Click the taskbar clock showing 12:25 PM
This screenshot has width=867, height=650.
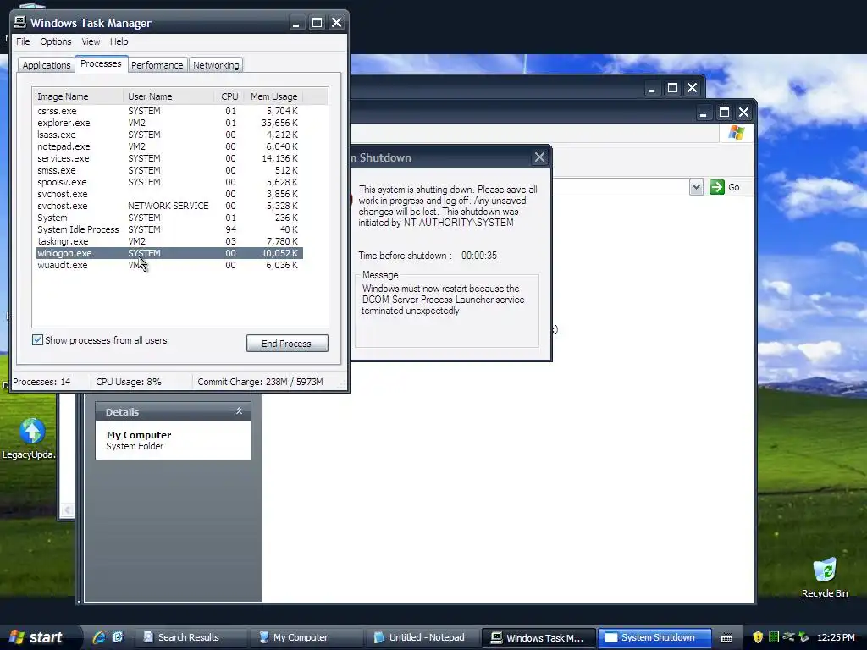click(x=836, y=637)
